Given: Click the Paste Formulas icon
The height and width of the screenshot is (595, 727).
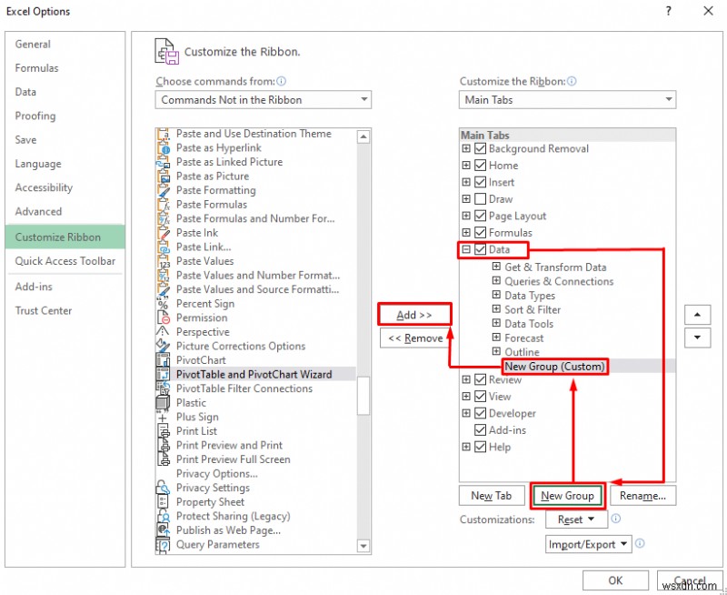Looking at the screenshot, I should click(x=164, y=205).
